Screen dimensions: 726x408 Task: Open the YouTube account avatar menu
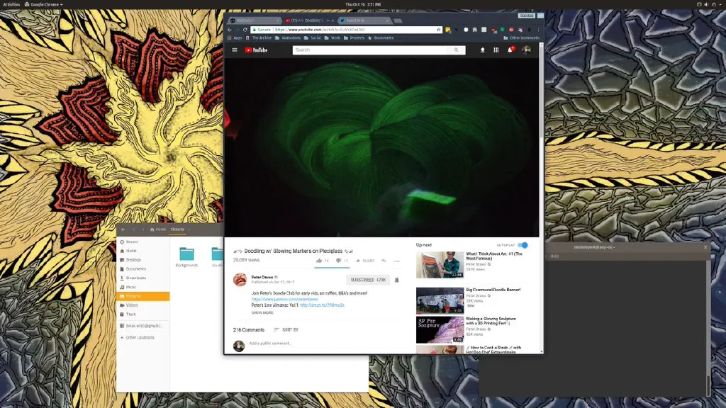pos(527,50)
